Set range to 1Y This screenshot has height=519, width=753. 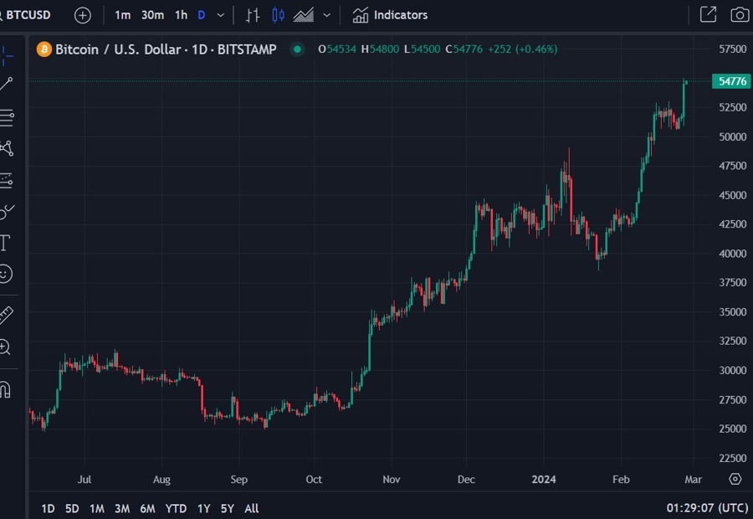(203, 508)
